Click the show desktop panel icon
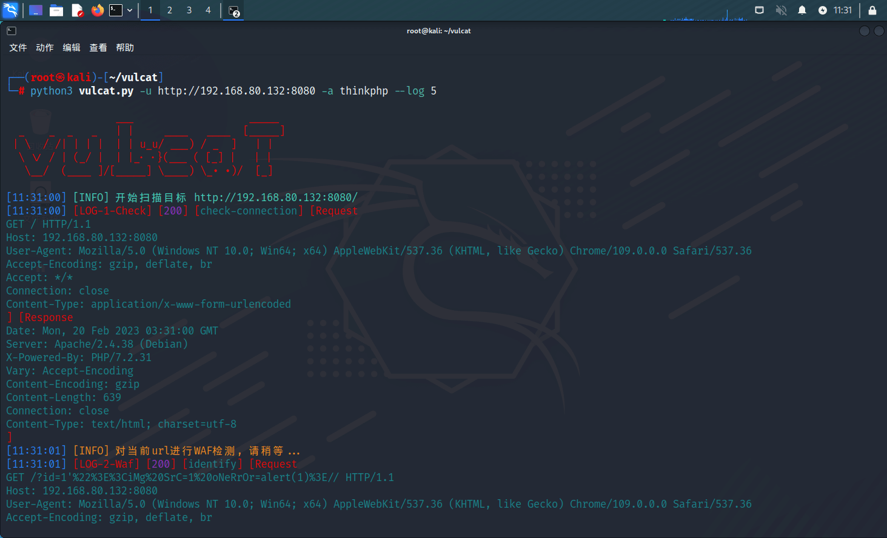887x538 pixels. click(x=36, y=10)
